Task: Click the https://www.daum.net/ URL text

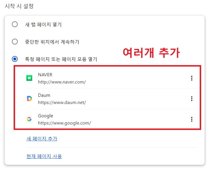Action: coord(62,102)
